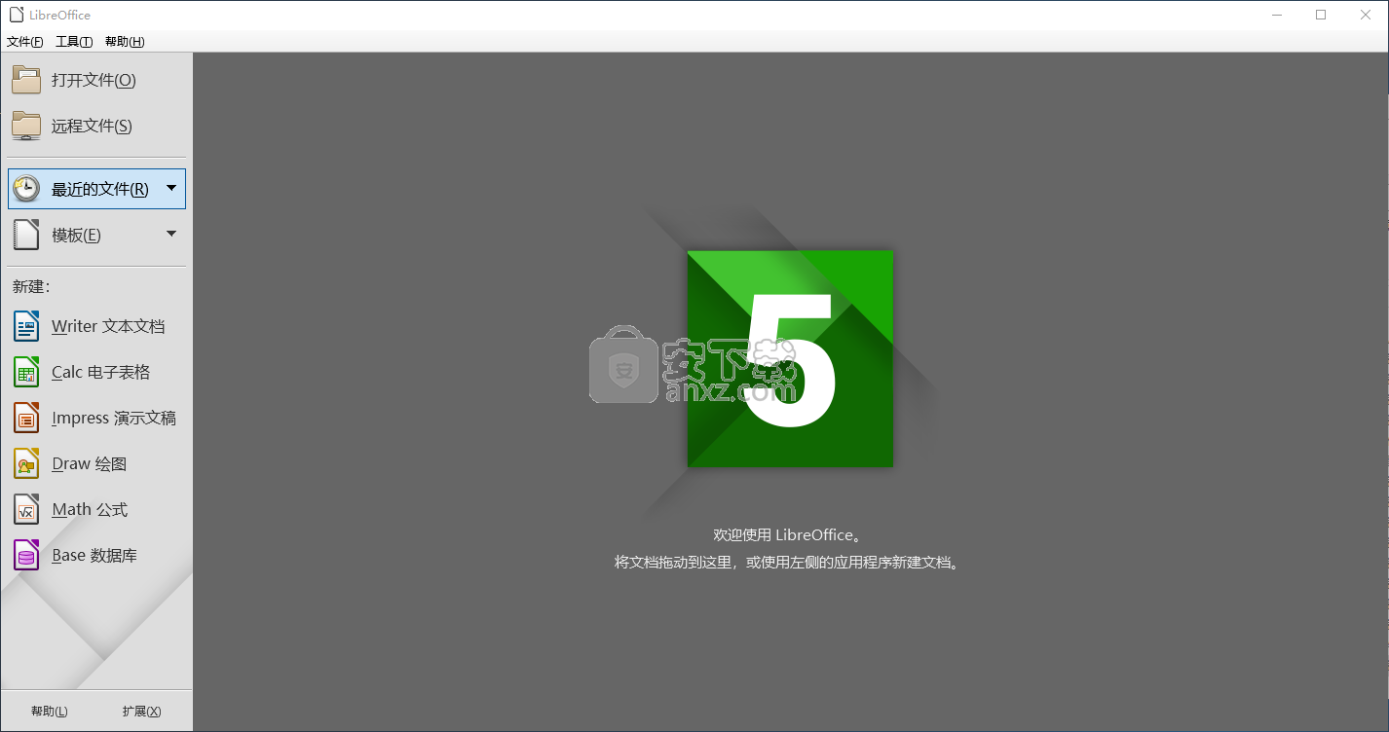Select Draw 绘图 label
This screenshot has height=732, width=1389.
point(90,463)
